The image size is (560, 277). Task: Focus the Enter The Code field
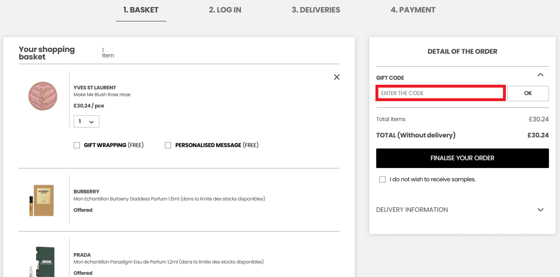tap(441, 93)
